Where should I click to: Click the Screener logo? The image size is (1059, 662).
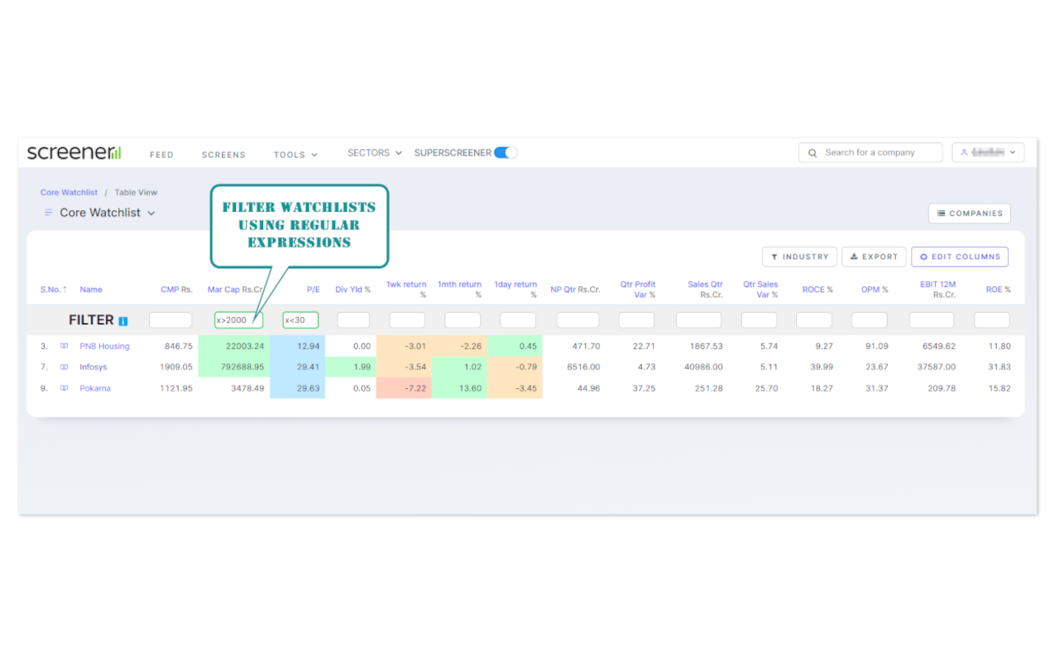click(x=74, y=153)
